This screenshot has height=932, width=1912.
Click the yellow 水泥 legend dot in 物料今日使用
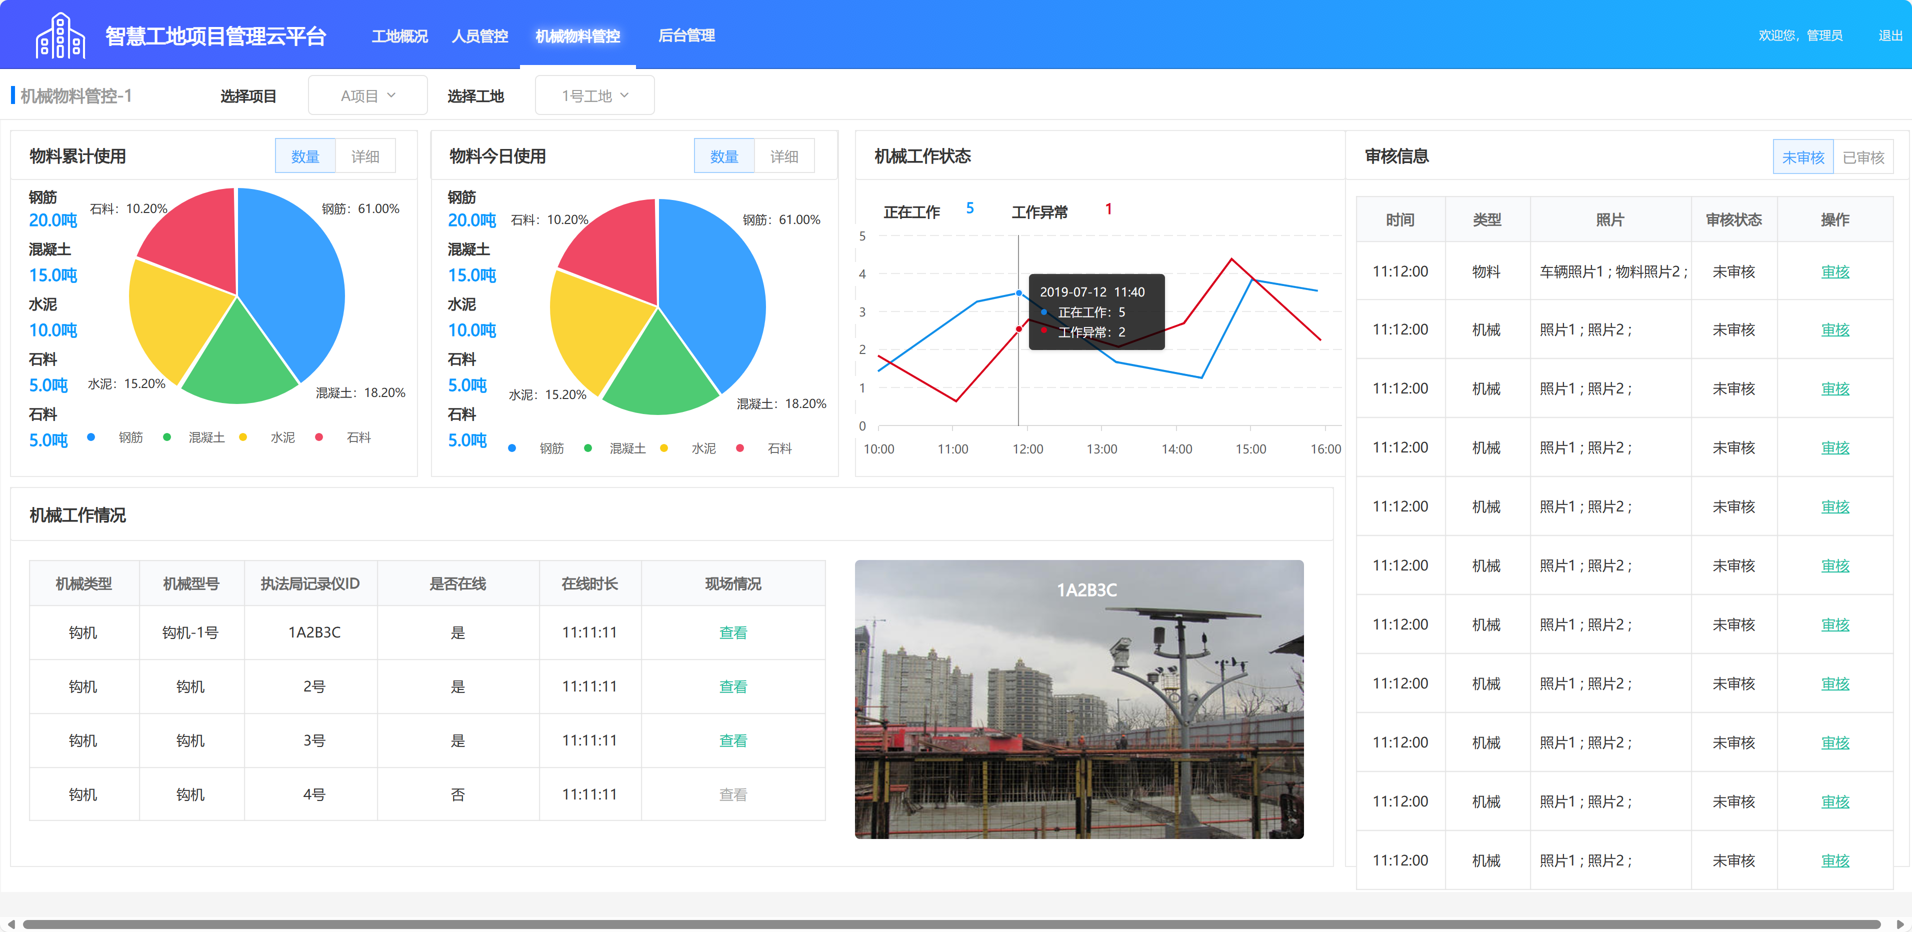[x=663, y=447]
